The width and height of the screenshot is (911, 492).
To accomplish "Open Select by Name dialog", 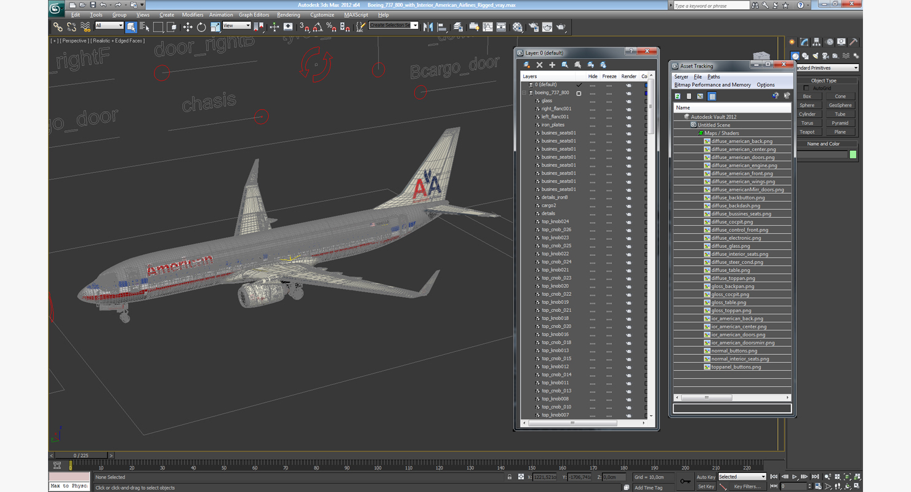I will pyautogui.click(x=145, y=27).
